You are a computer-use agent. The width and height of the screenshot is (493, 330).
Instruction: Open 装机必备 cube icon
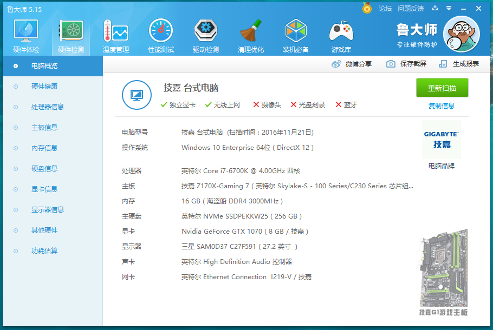pyautogui.click(x=296, y=30)
